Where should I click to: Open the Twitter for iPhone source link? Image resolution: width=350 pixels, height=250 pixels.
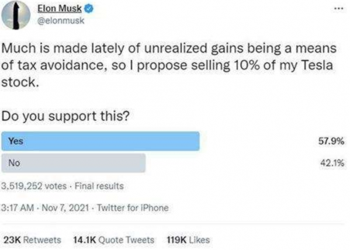point(133,208)
